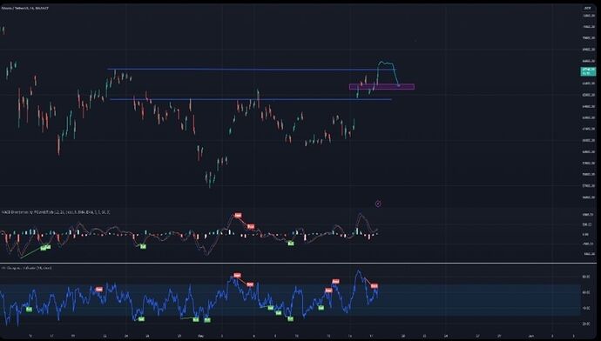This screenshot has height=341, width=601.
Task: Click the rightmost red Bear label in RSI pane
Action: tap(375, 286)
